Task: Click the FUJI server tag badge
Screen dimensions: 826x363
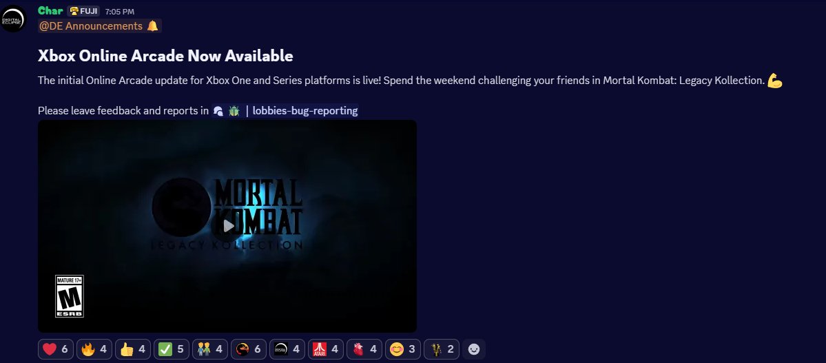Action: pos(83,11)
